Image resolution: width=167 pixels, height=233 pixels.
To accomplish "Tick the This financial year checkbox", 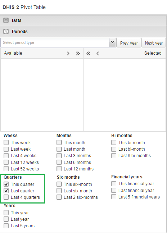I will (114, 184).
